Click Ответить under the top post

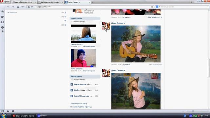(127, 17)
